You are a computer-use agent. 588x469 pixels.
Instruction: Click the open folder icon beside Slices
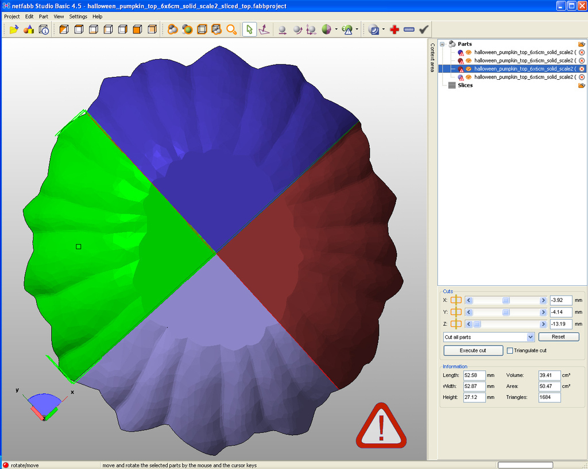581,86
